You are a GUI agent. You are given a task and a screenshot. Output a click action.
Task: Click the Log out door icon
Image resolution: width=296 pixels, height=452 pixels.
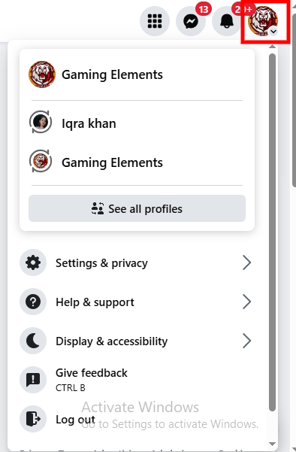[x=33, y=419]
